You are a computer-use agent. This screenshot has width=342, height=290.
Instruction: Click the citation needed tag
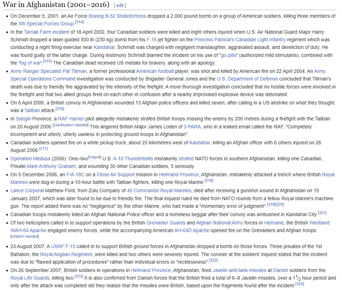point(25,237)
